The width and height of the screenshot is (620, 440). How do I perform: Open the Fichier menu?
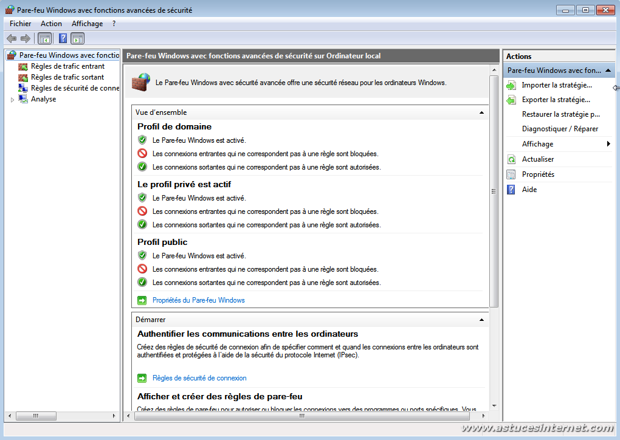(20, 24)
